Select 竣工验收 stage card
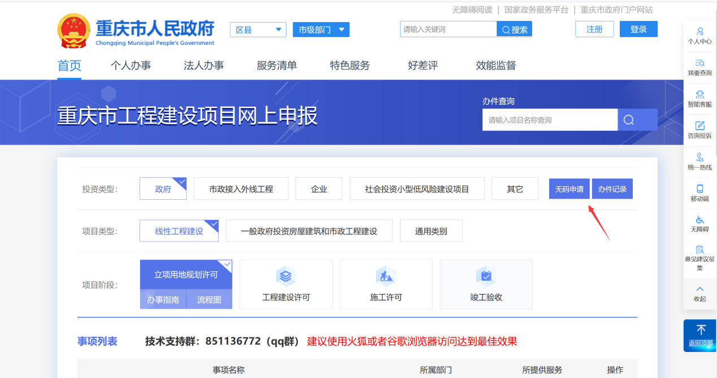 (x=486, y=284)
